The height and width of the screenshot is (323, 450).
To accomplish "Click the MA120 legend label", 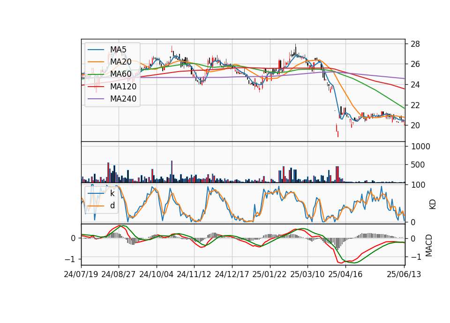I will pos(123,87).
